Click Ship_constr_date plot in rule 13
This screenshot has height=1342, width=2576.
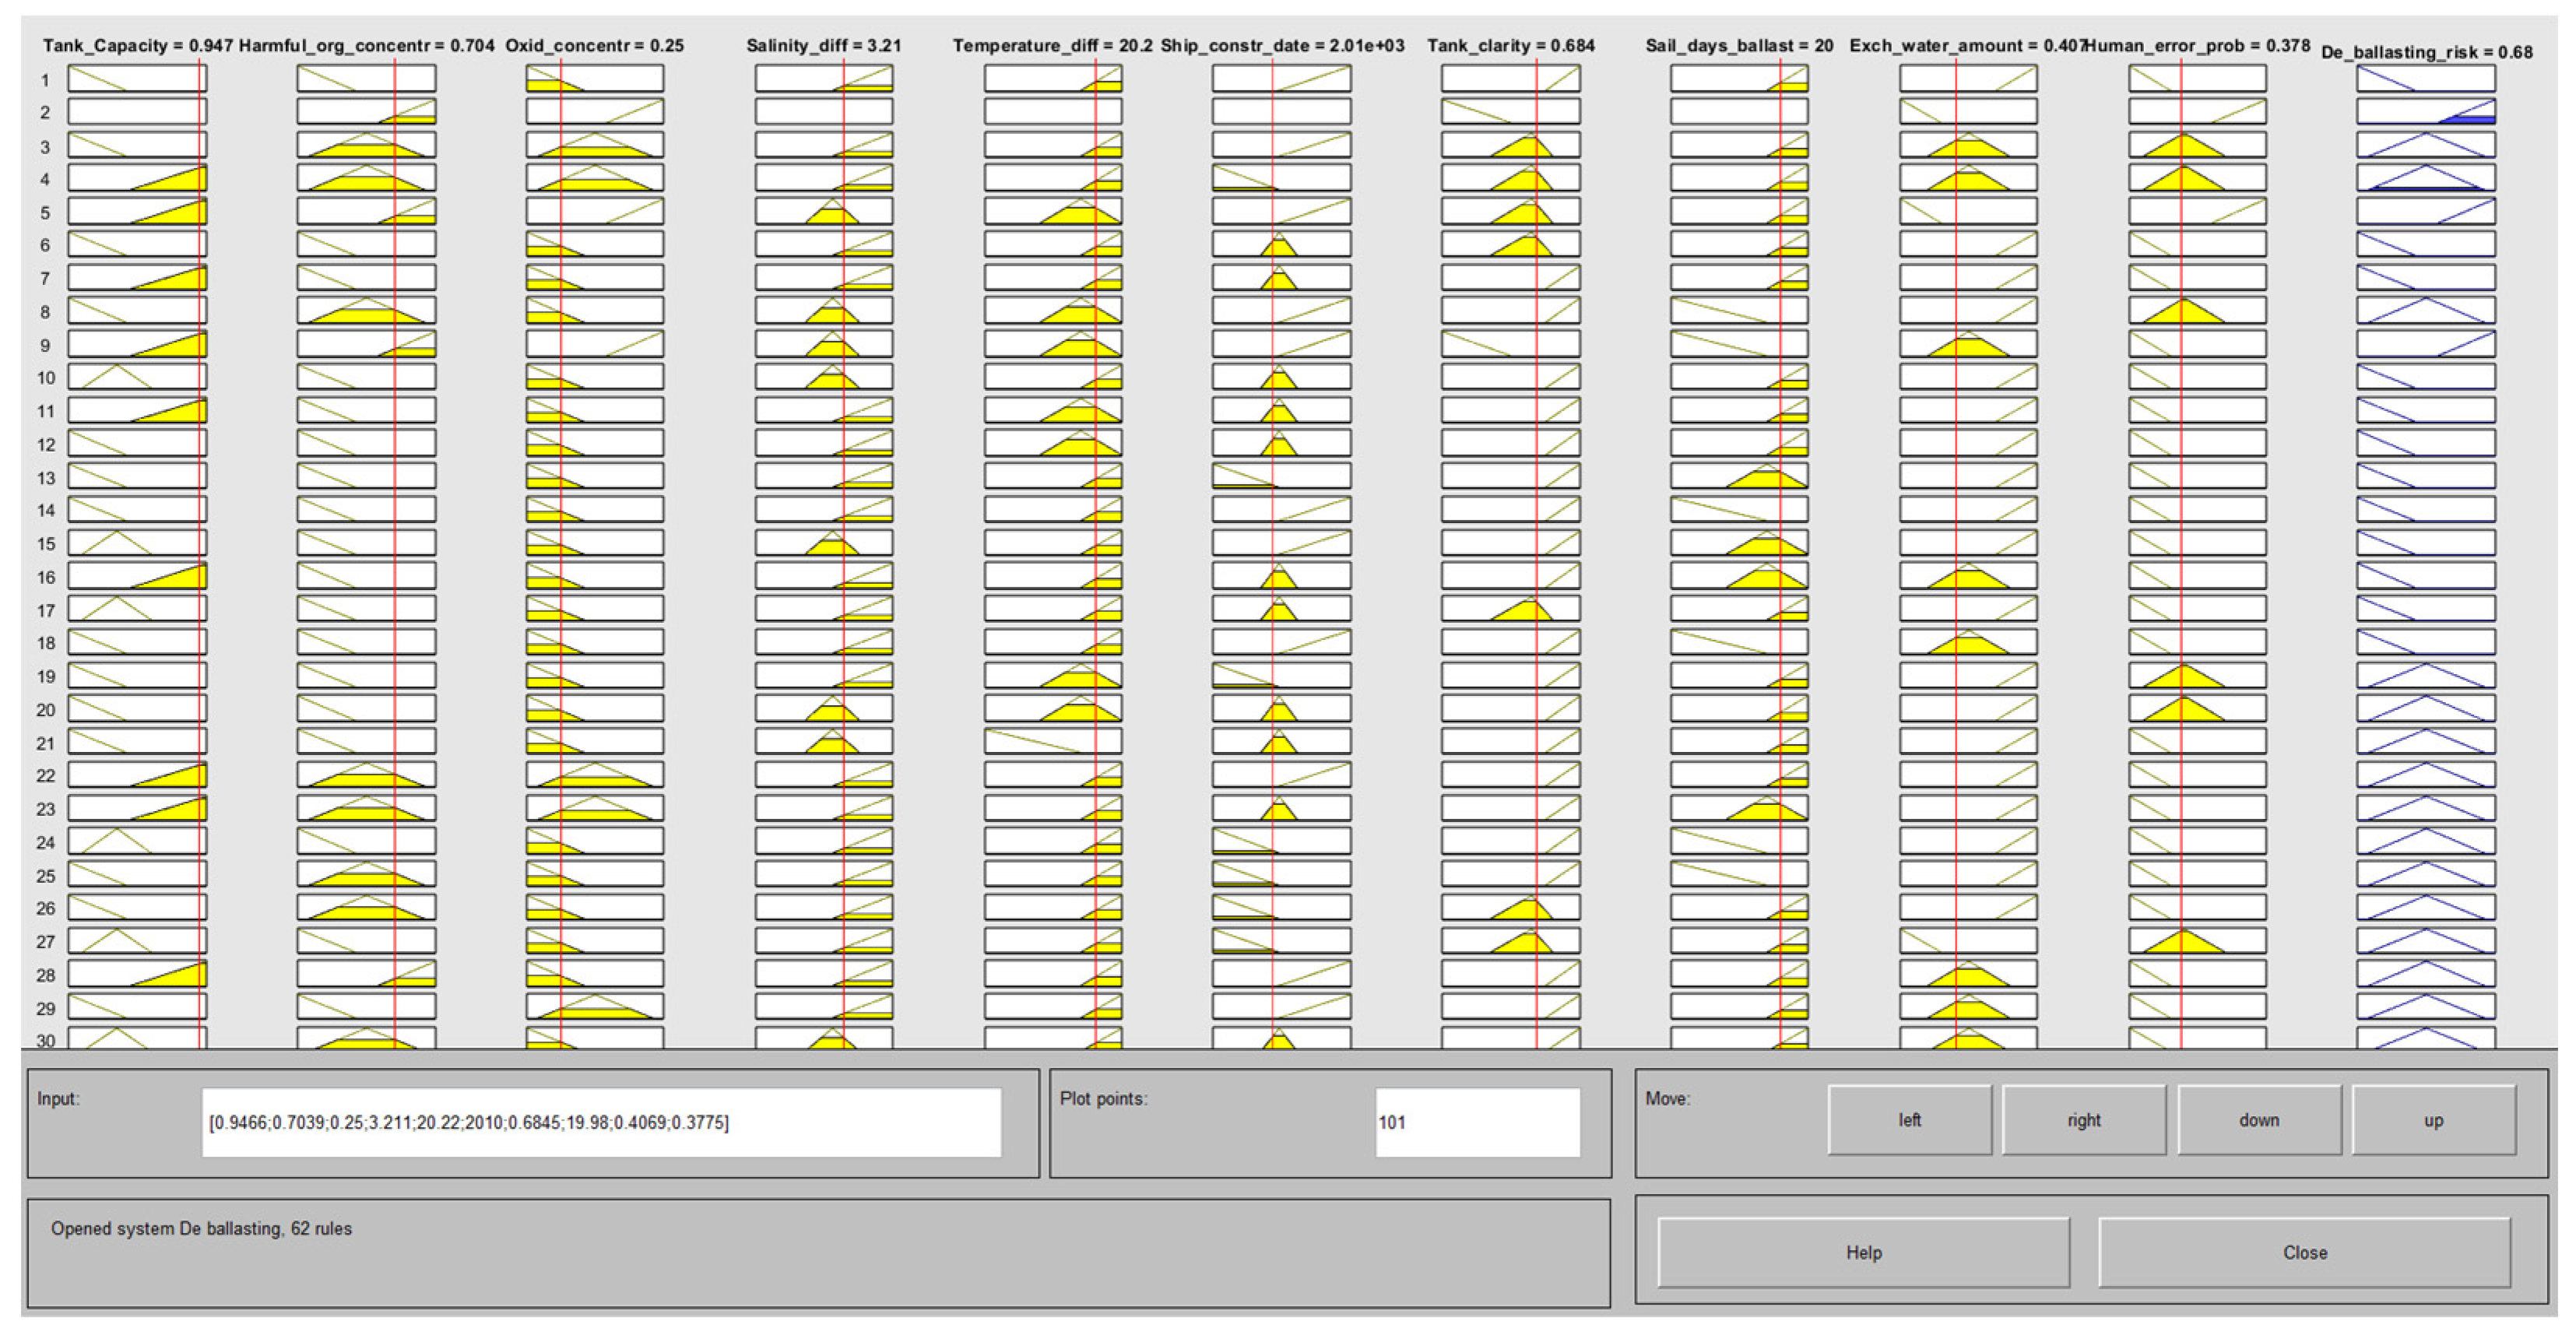pos(1281,476)
